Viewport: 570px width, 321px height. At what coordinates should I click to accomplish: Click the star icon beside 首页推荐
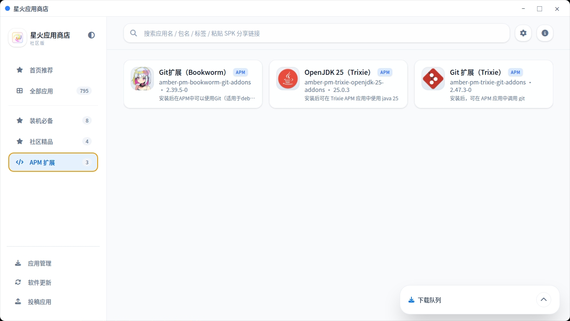click(20, 70)
